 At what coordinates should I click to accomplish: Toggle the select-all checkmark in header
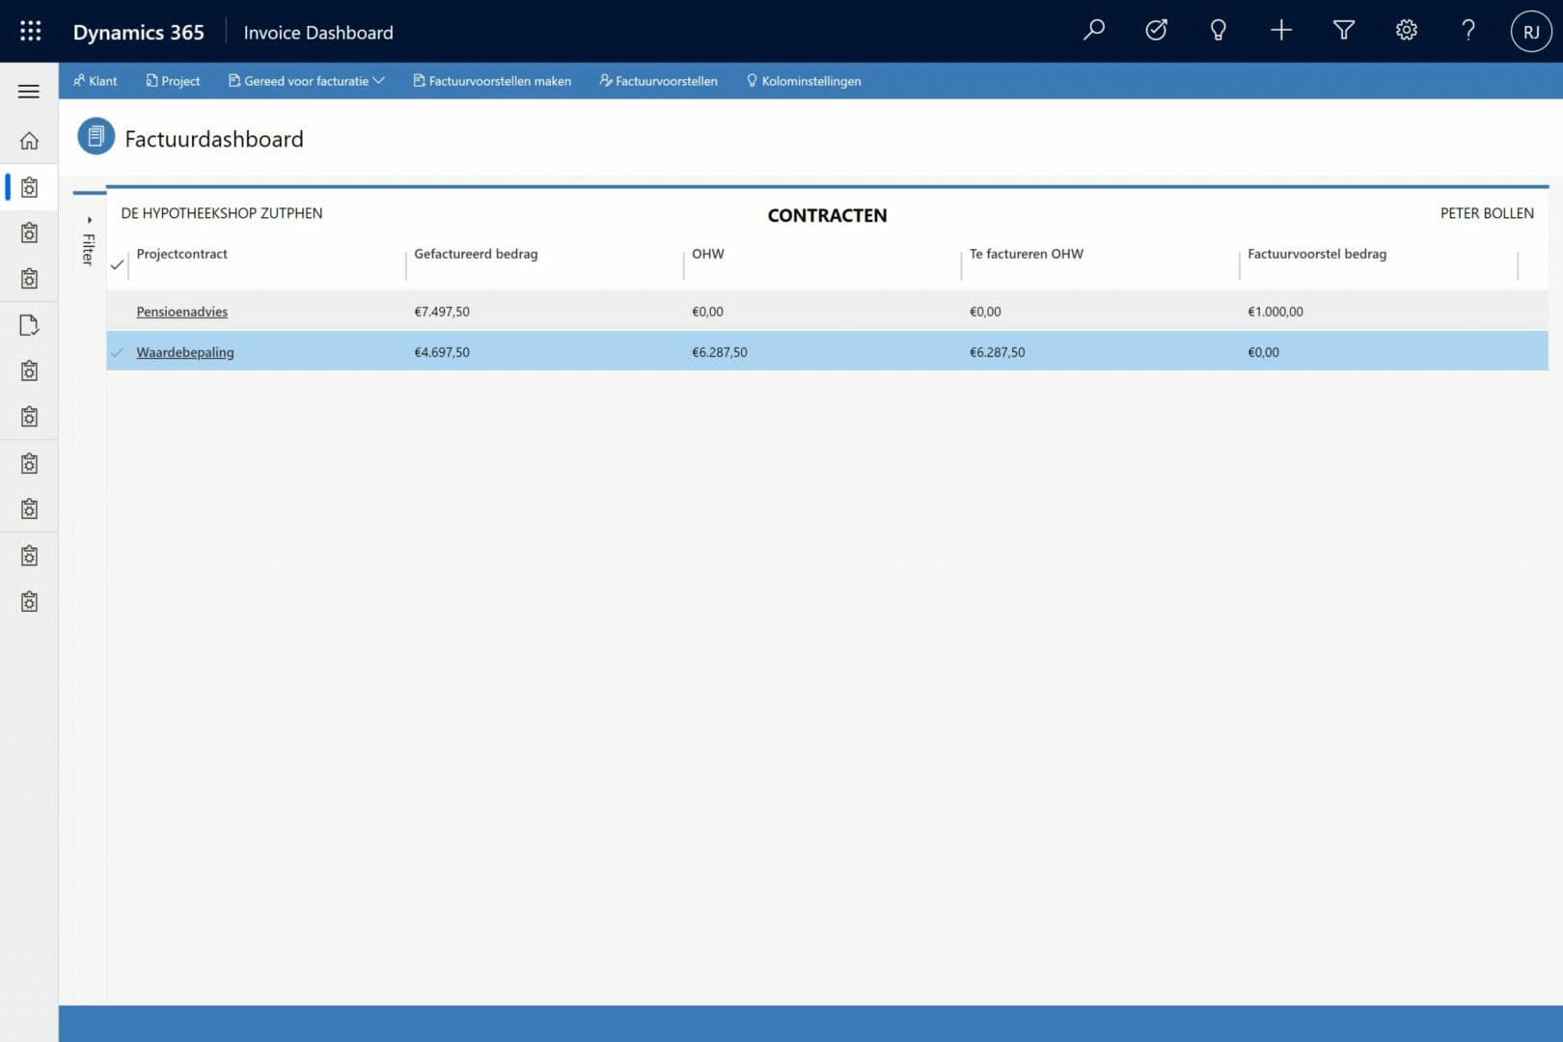click(117, 264)
